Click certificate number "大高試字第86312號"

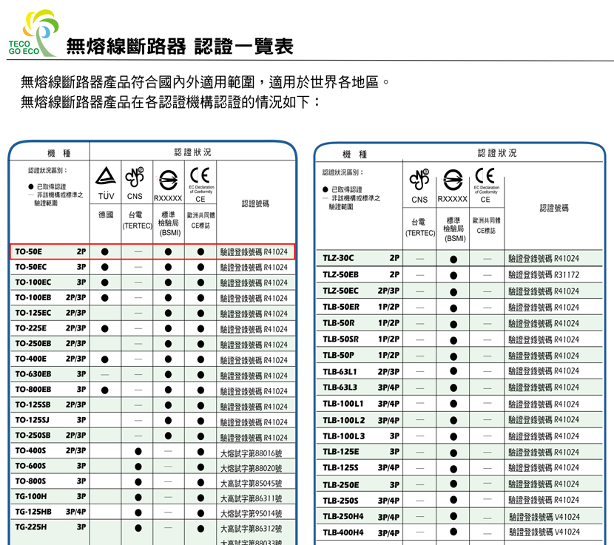(251, 529)
